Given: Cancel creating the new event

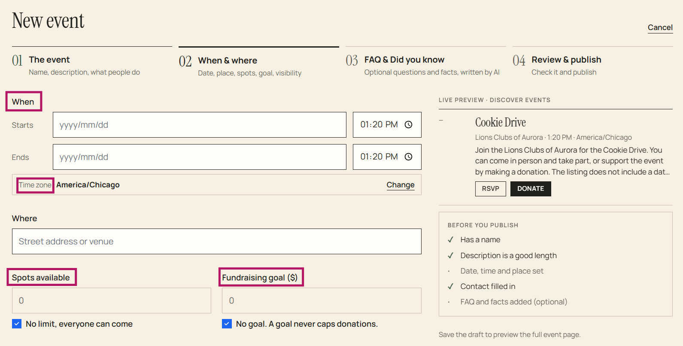Looking at the screenshot, I should point(660,27).
